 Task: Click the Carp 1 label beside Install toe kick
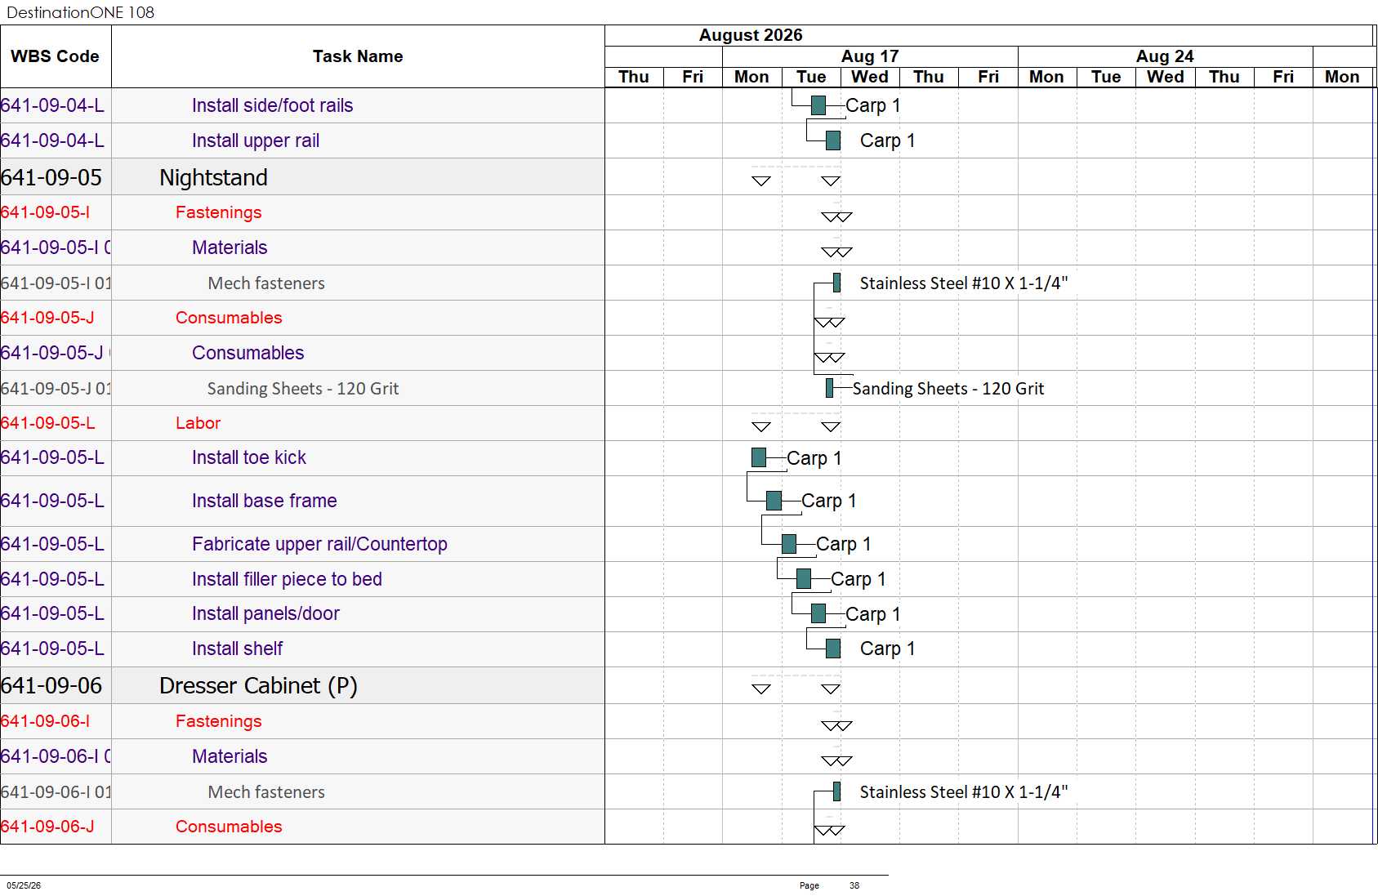click(814, 458)
